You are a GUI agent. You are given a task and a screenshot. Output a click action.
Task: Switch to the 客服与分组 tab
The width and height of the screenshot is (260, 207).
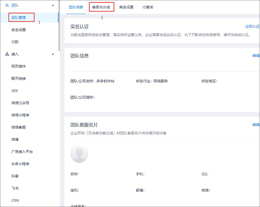point(101,7)
